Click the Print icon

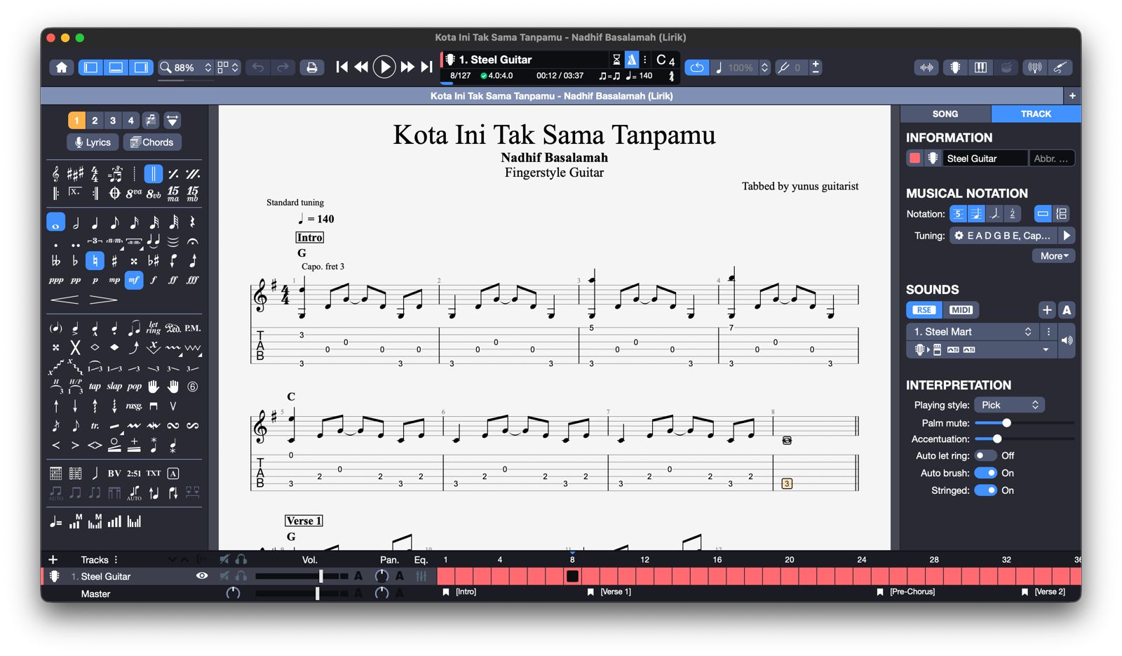click(x=312, y=67)
